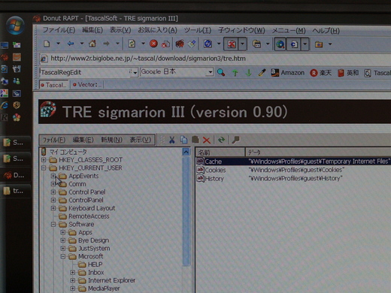
Task: Open the home page icon
Action: coord(92,44)
